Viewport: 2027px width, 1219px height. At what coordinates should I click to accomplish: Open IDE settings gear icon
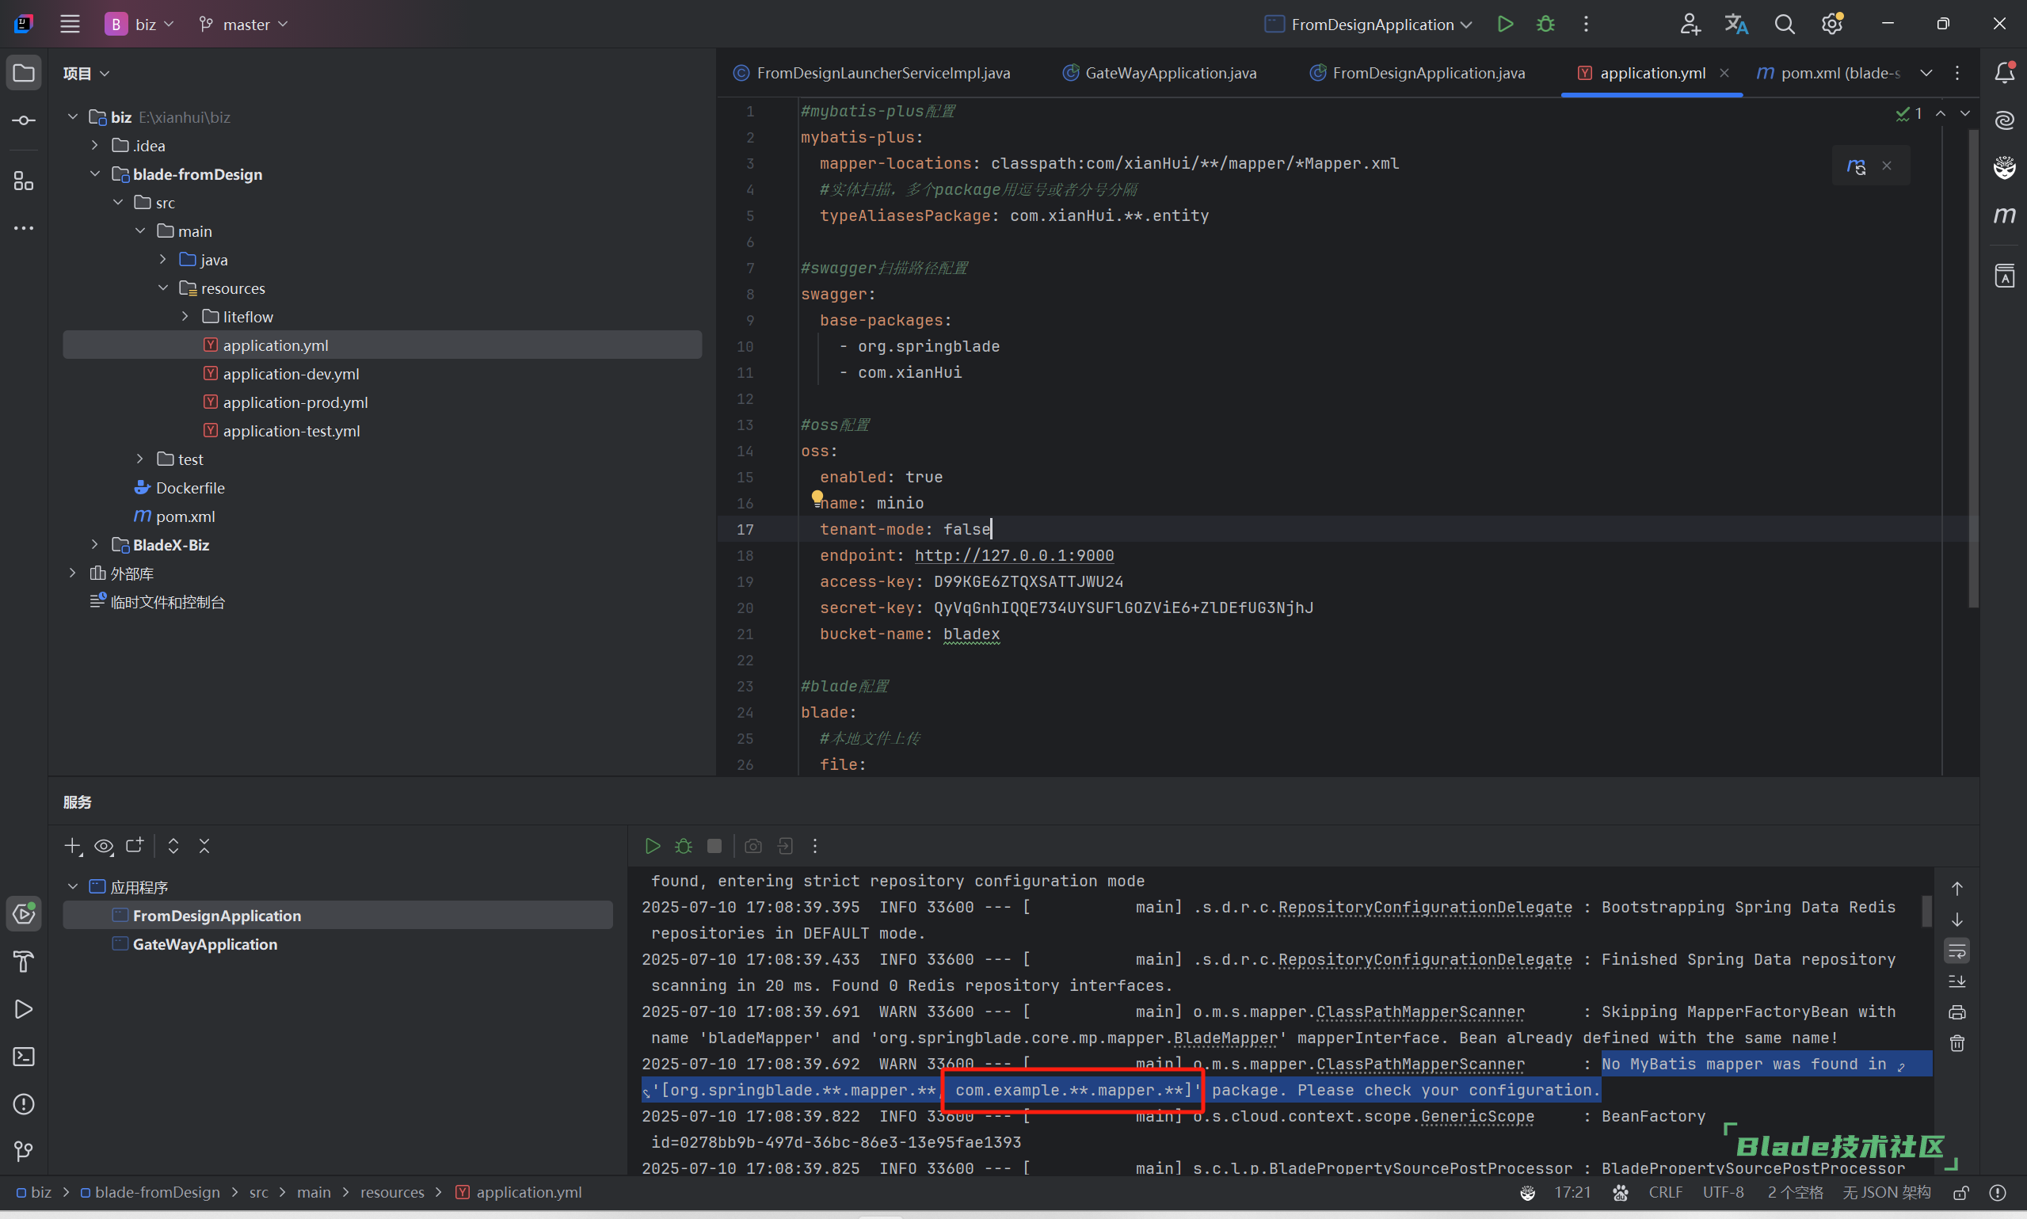tap(1831, 24)
